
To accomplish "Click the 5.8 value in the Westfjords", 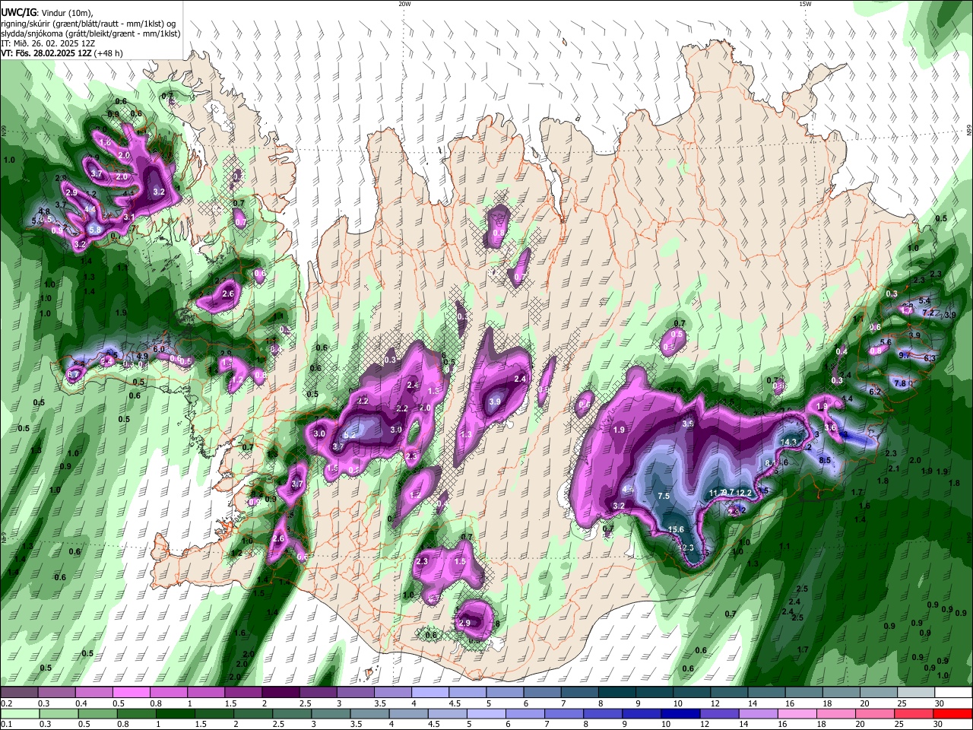I will pos(96,229).
